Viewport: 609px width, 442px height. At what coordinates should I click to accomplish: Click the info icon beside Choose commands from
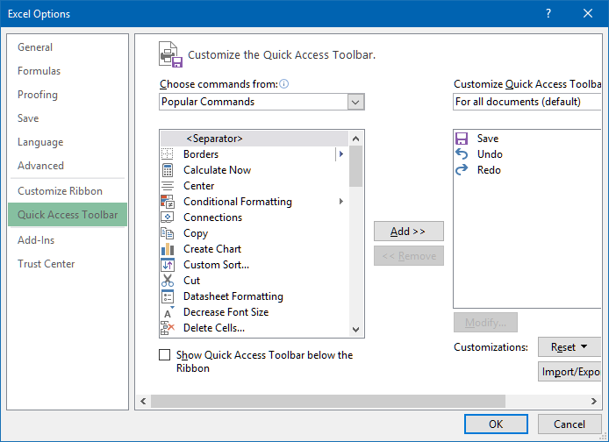[284, 84]
